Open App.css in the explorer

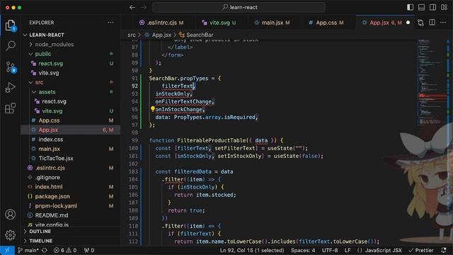point(71,120)
